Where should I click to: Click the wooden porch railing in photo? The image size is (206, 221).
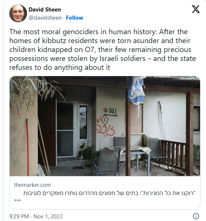point(174,153)
